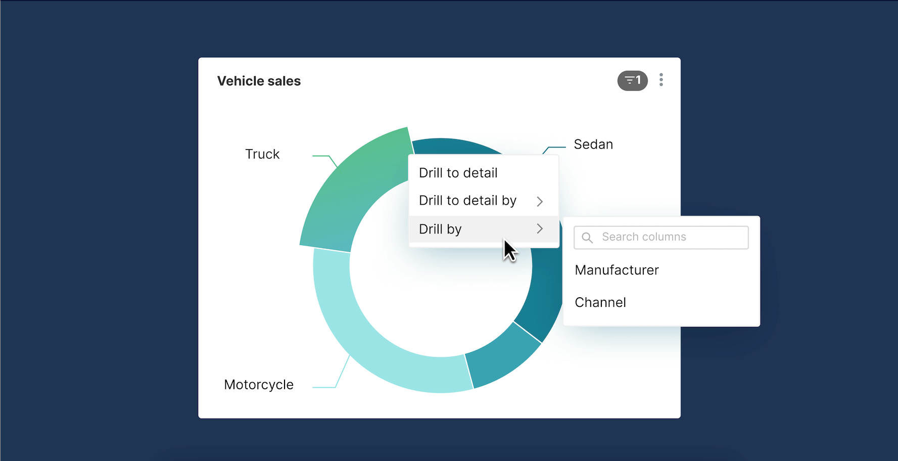Expand the 'Drill by' chevron arrow
Viewport: 898px width, 461px height.
tap(540, 229)
